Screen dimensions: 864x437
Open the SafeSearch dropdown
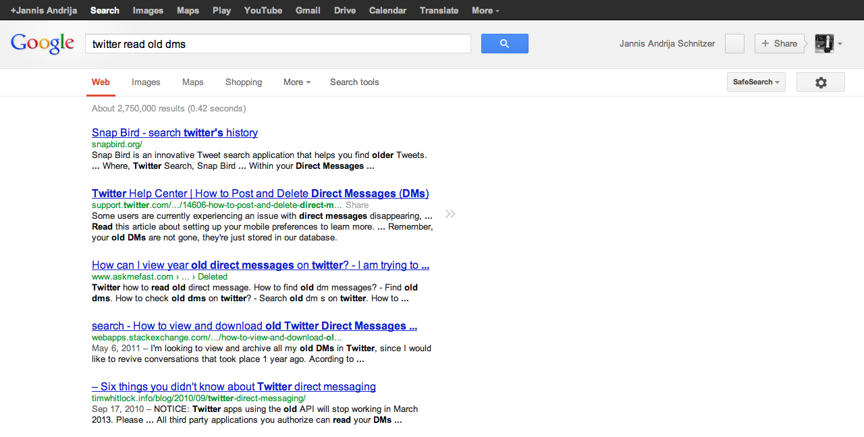[756, 82]
